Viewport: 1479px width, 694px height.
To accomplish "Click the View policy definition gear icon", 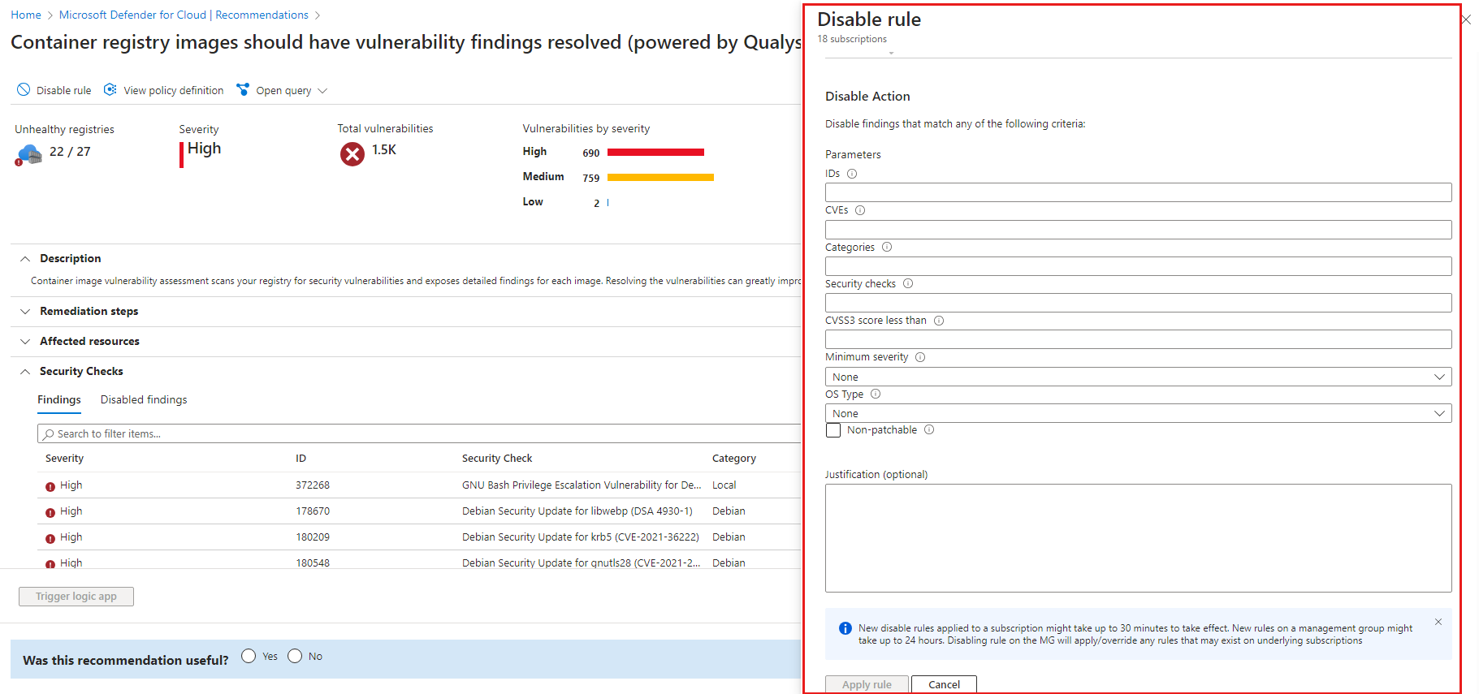I will click(x=110, y=90).
